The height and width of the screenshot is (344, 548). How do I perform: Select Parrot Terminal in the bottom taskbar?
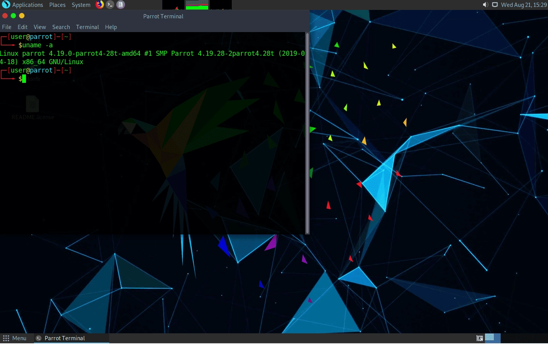tap(71, 338)
